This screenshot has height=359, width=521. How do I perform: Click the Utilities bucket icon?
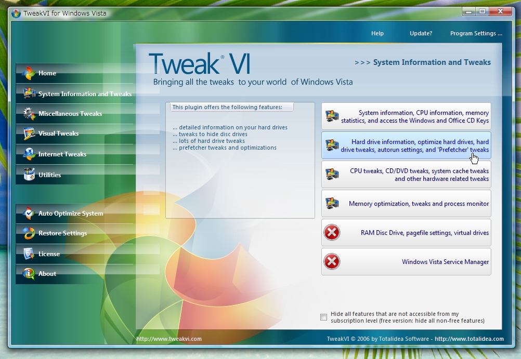coord(29,175)
